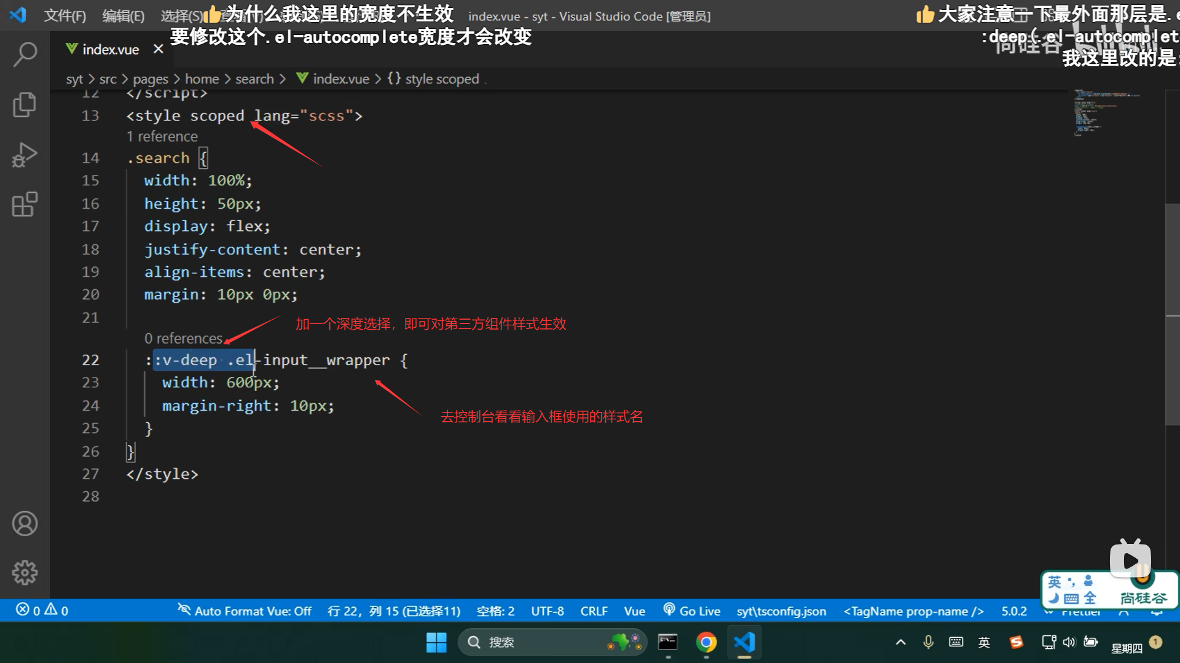Toggle Auto Format Vue: Off
Screen dimensions: 1180x663
[245, 611]
